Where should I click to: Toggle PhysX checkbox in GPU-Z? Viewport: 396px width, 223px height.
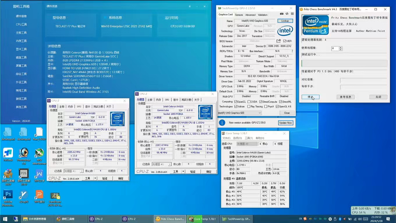tap(265, 107)
